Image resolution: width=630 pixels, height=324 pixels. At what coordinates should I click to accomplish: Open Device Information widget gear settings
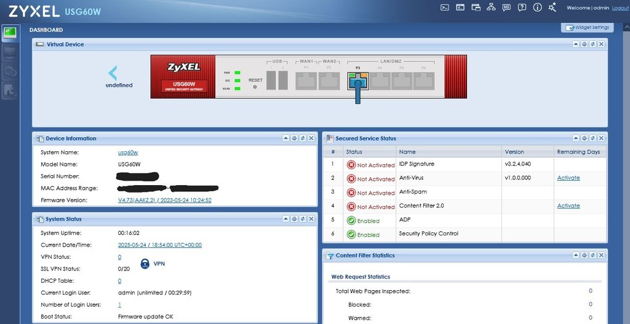point(294,138)
